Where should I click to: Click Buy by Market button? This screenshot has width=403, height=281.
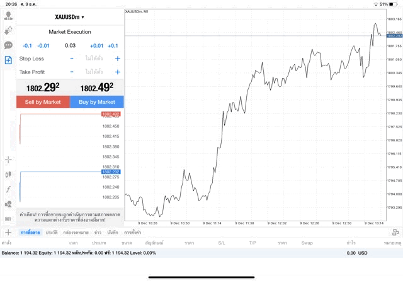point(96,102)
